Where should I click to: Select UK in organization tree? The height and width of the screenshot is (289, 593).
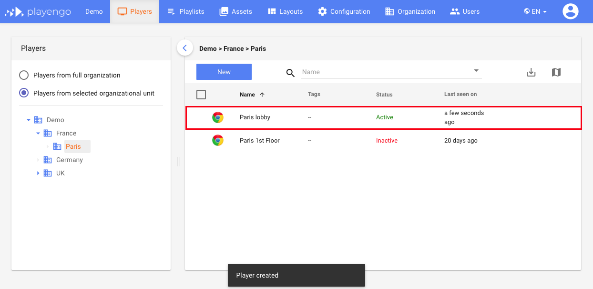point(61,173)
